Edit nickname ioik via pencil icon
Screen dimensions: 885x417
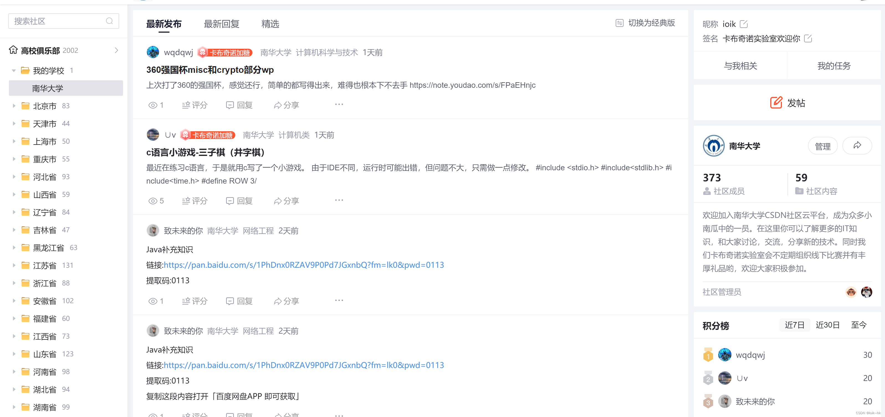tap(744, 24)
